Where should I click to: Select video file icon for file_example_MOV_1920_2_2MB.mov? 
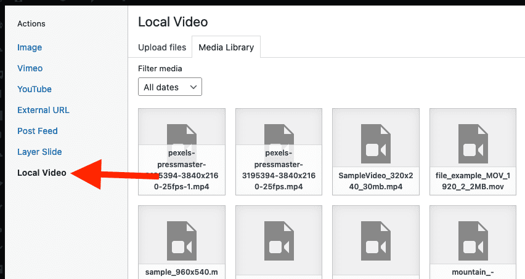click(473, 144)
